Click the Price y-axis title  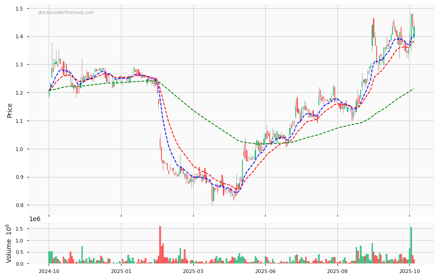(10, 110)
